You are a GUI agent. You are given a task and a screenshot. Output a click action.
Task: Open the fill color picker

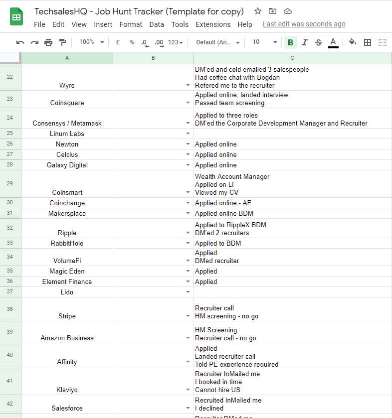(353, 42)
